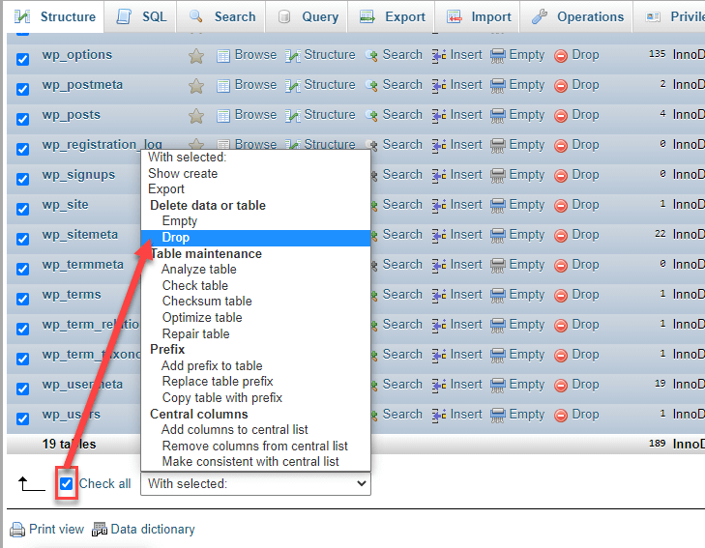This screenshot has width=705, height=548.
Task: Choose Optimize table option
Action: pos(202,318)
